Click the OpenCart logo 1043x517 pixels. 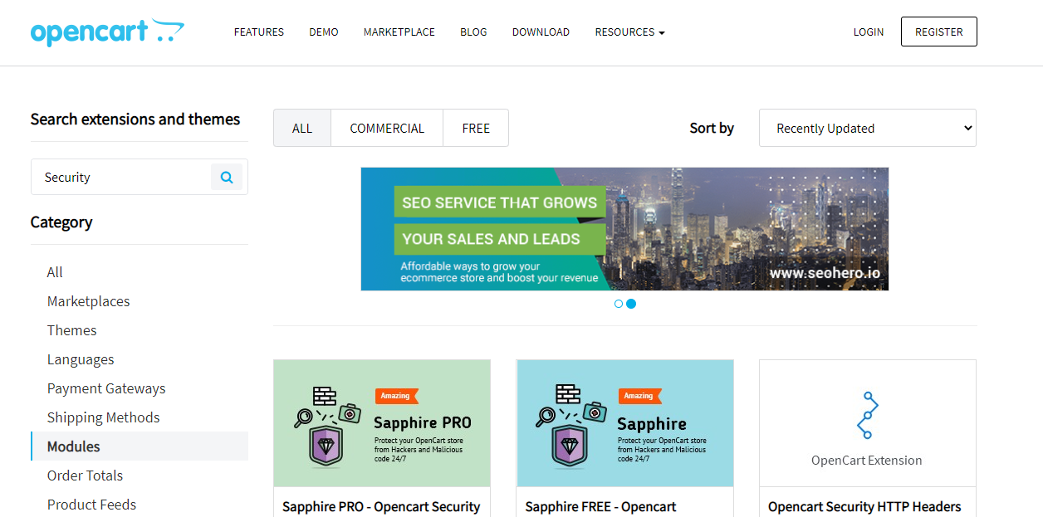click(107, 32)
